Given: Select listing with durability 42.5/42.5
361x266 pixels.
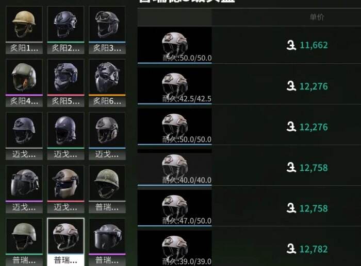Looking at the screenshot, I should pos(249,86).
